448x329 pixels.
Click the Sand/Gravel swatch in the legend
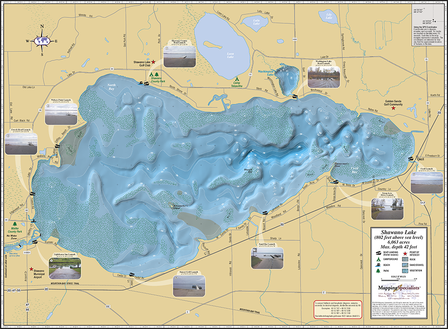click(x=405, y=265)
